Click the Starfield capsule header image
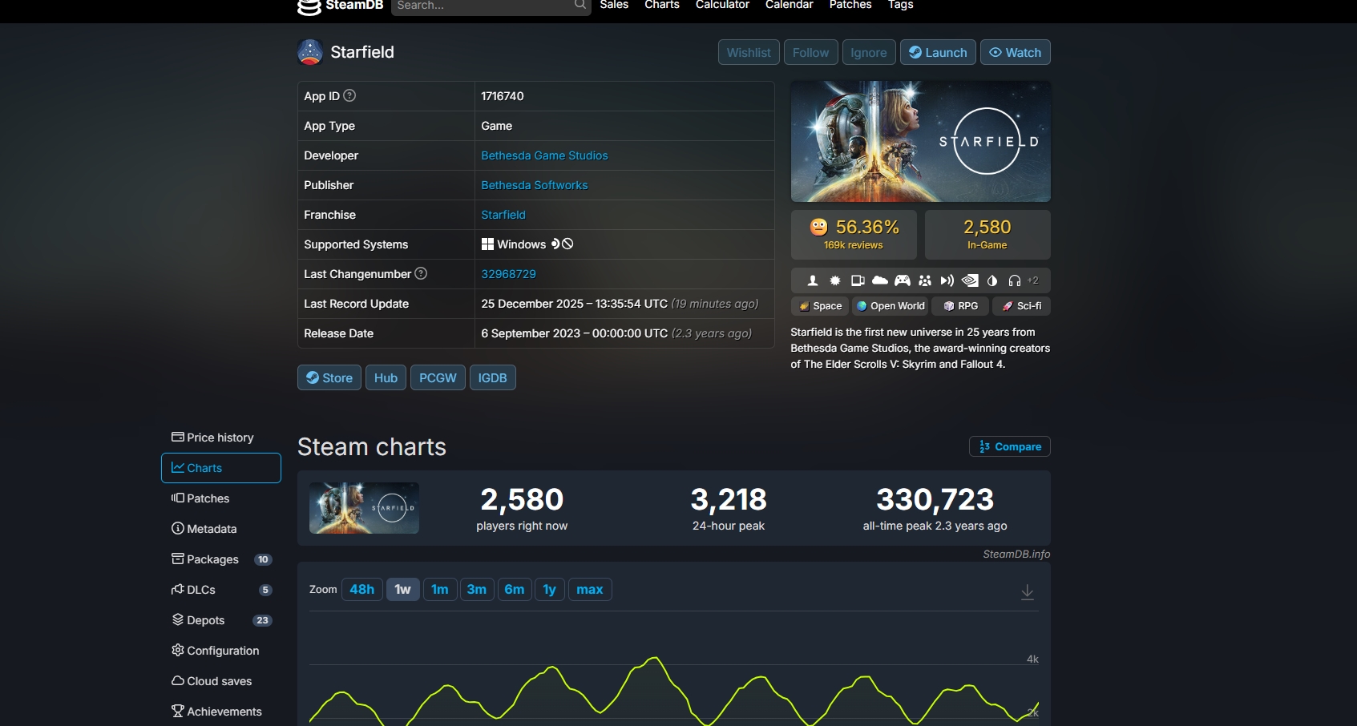 point(921,141)
